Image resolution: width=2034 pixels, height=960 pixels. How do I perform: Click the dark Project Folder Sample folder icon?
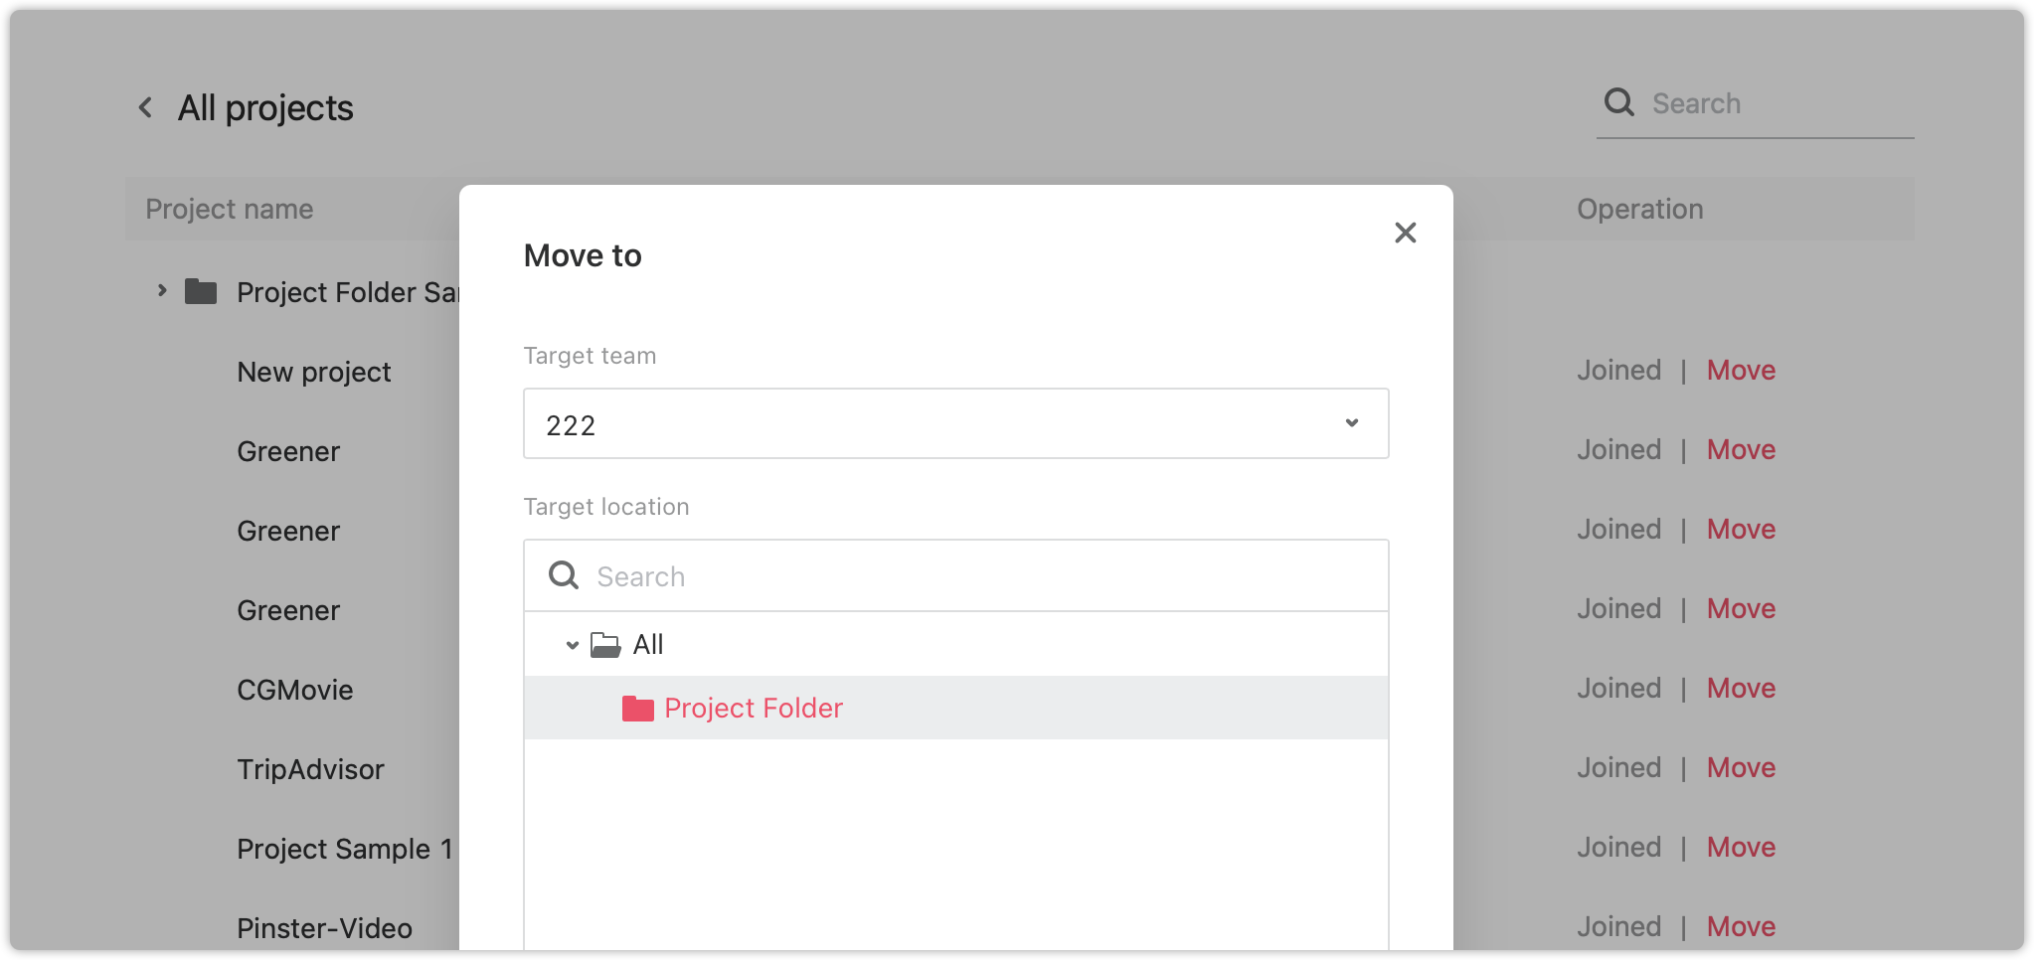[201, 291]
